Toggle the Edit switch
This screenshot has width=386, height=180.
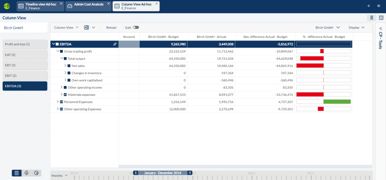(136, 27)
